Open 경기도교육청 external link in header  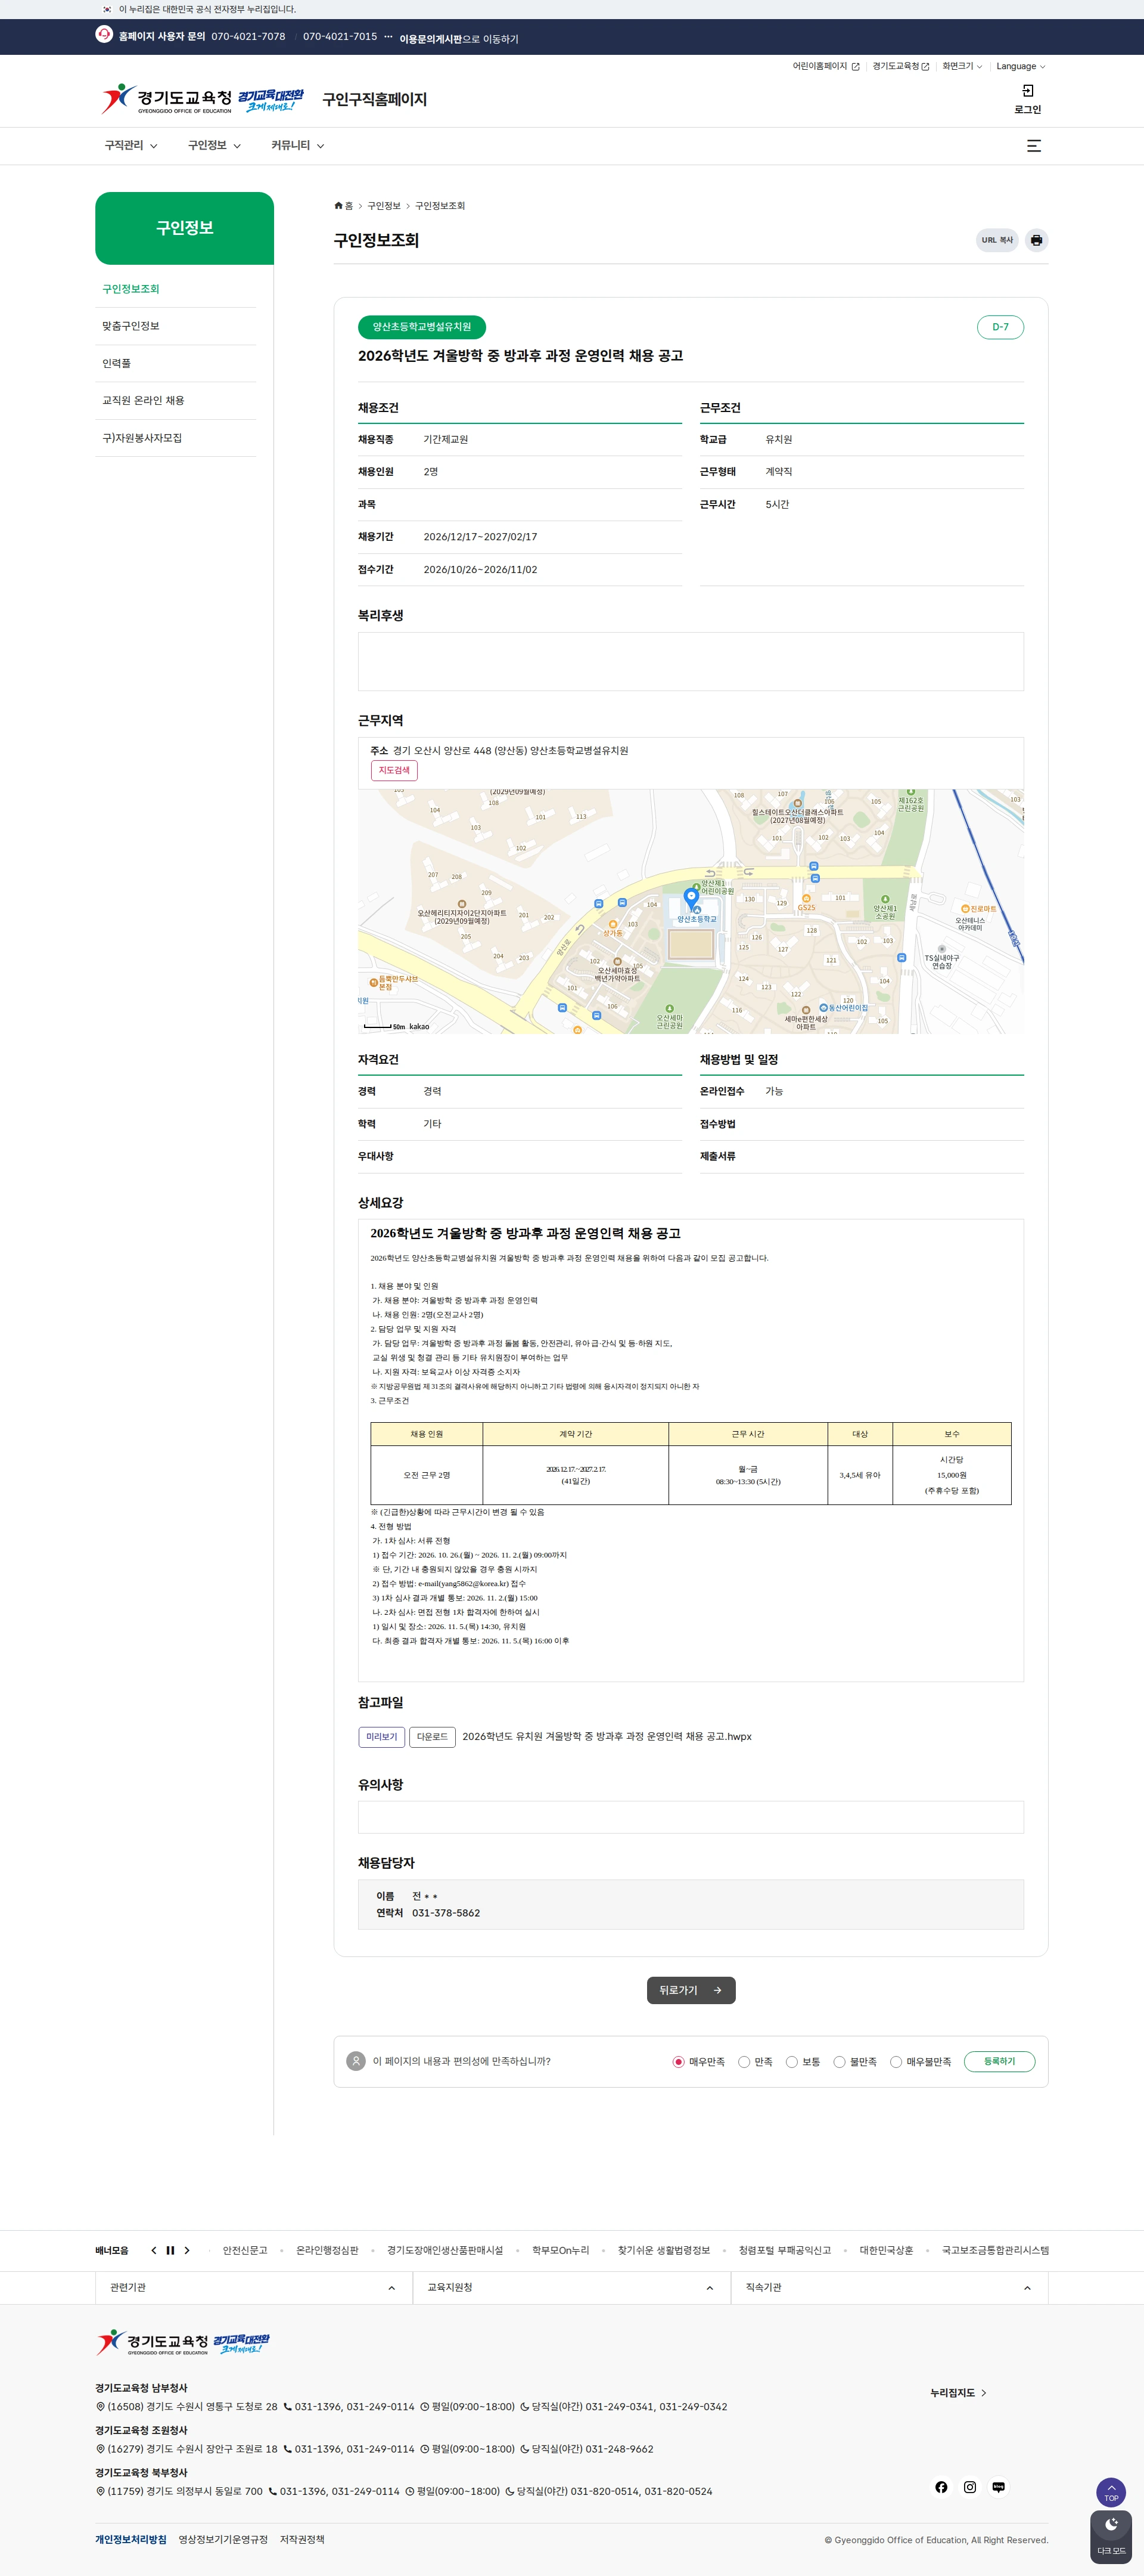(900, 67)
